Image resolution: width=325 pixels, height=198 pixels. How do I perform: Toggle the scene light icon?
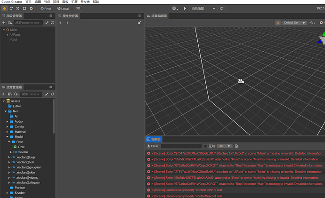(x=278, y=23)
